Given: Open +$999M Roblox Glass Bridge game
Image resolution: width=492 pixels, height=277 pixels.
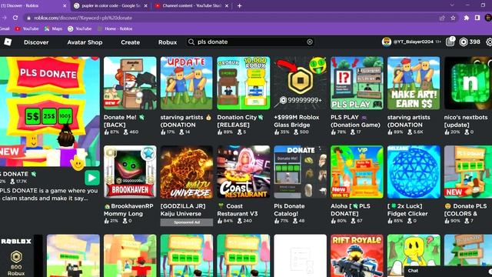Looking at the screenshot, I should [300, 83].
